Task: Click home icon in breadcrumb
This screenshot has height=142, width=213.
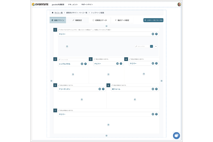Action: pyautogui.click(x=53, y=13)
